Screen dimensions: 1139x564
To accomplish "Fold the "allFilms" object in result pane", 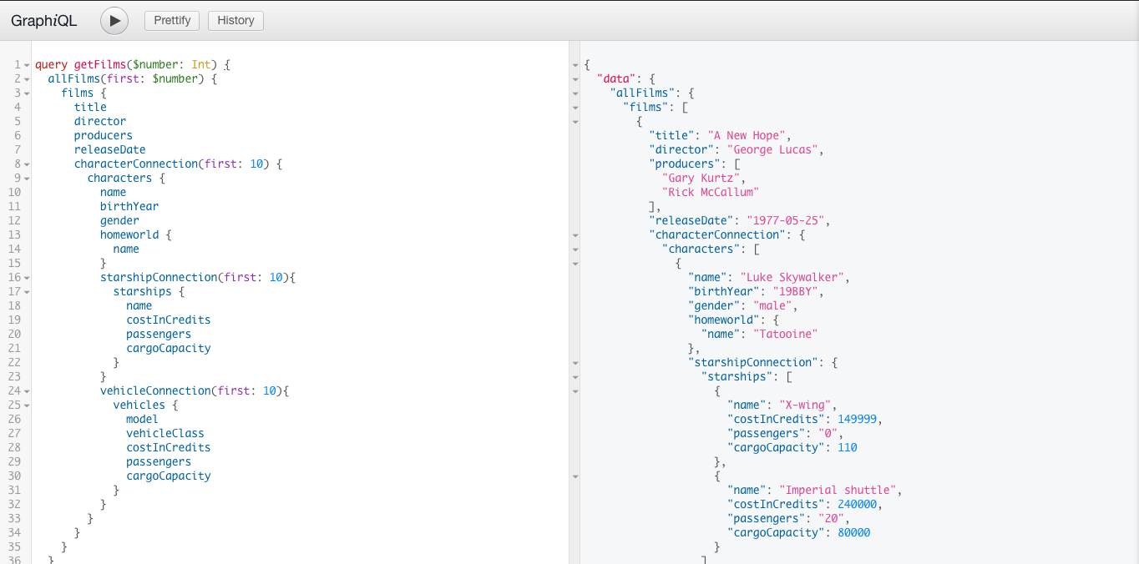I will click(575, 93).
